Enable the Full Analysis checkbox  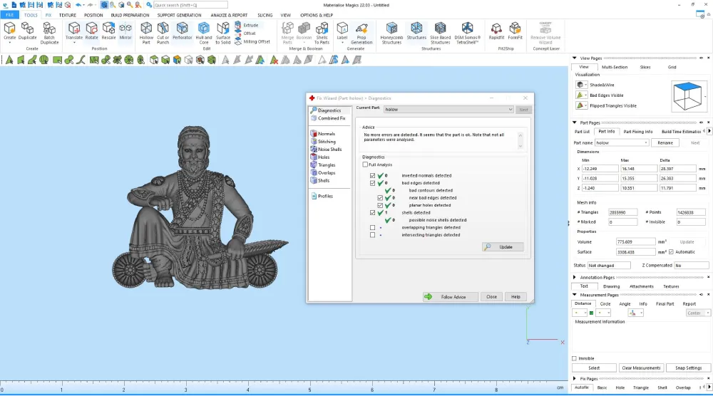365,165
